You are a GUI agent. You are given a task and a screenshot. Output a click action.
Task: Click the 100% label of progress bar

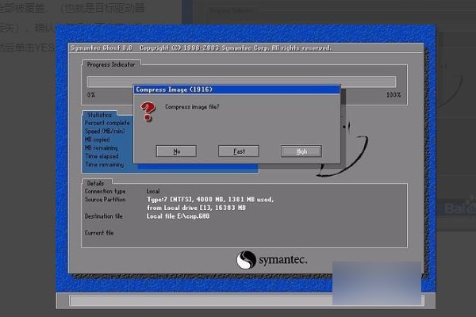pyautogui.click(x=393, y=94)
